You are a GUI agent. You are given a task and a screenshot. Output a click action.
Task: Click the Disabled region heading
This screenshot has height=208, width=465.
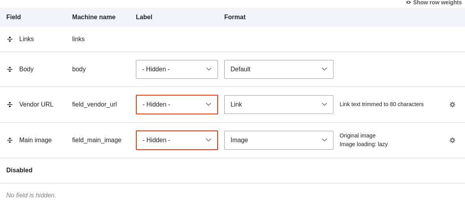(19, 170)
